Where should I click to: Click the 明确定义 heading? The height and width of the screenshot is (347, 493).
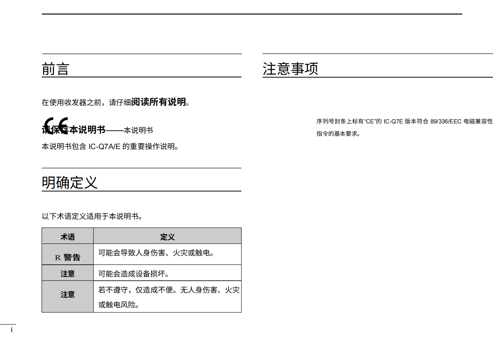point(70,182)
